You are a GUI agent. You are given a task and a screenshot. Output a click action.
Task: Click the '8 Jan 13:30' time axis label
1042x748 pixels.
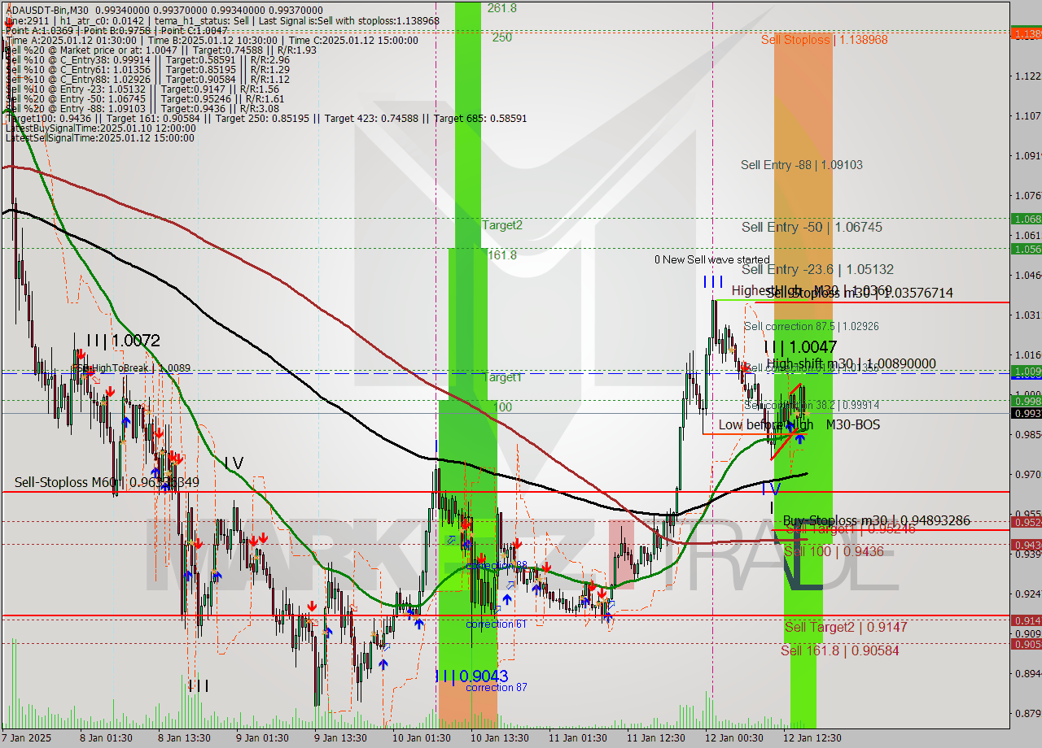pos(184,737)
